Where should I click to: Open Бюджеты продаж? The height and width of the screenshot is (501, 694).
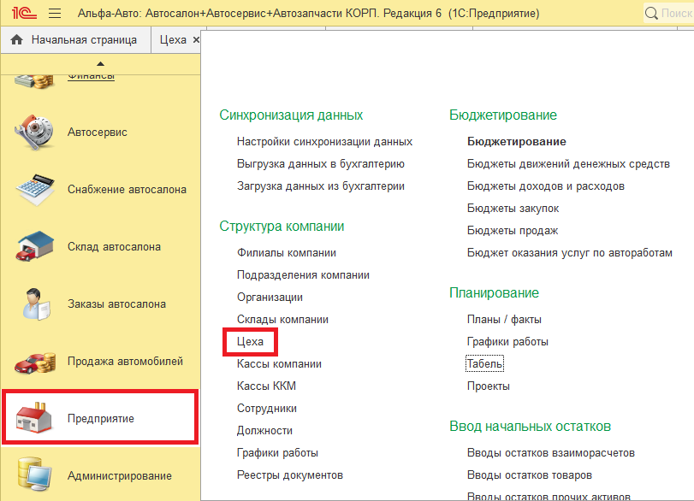(513, 230)
